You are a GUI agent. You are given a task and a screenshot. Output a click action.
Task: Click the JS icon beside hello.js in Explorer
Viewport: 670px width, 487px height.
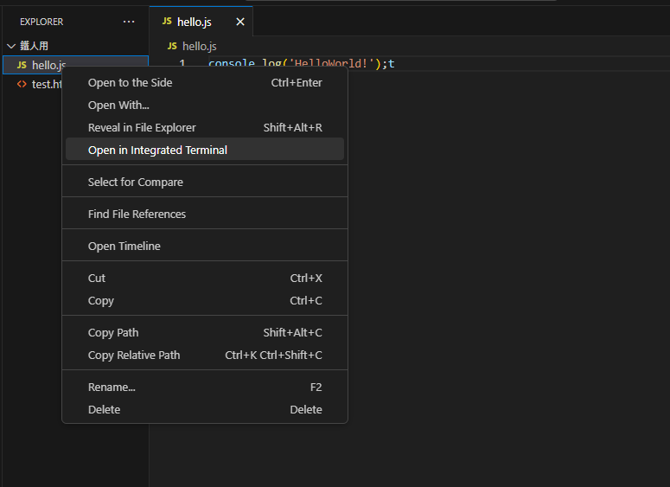[x=22, y=65]
